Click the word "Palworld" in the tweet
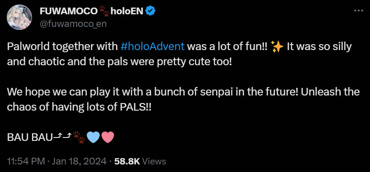The image size is (370, 172). tap(26, 46)
